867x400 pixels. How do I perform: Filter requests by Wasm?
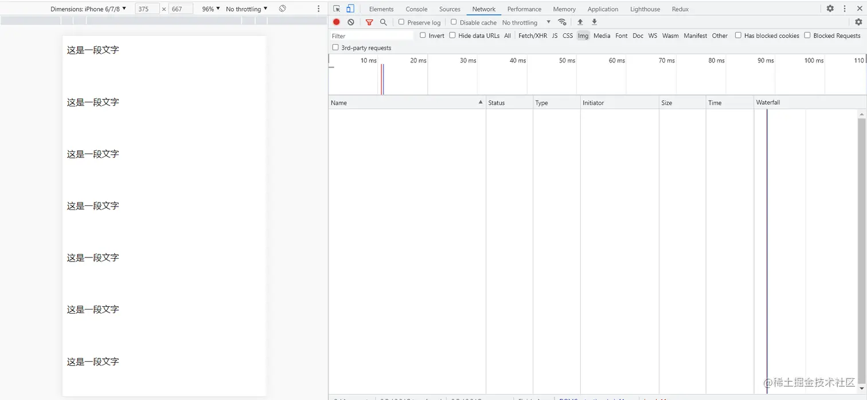[x=670, y=35]
